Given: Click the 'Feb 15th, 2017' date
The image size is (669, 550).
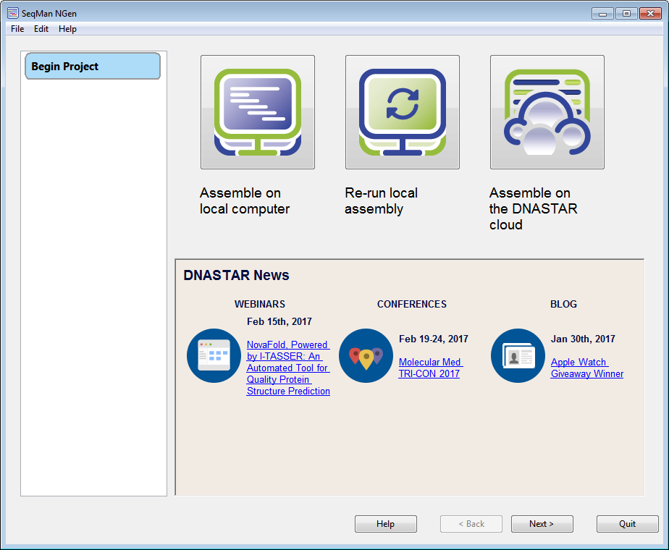Looking at the screenshot, I should tap(279, 321).
